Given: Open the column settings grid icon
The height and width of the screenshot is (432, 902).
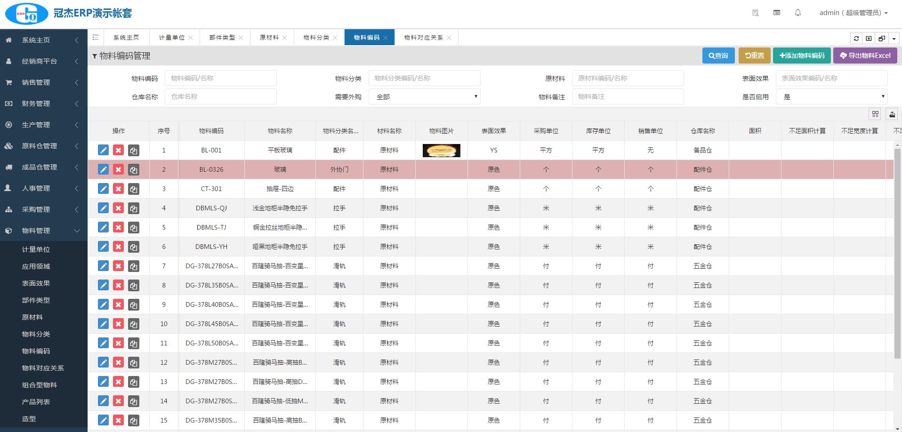Looking at the screenshot, I should 875,114.
